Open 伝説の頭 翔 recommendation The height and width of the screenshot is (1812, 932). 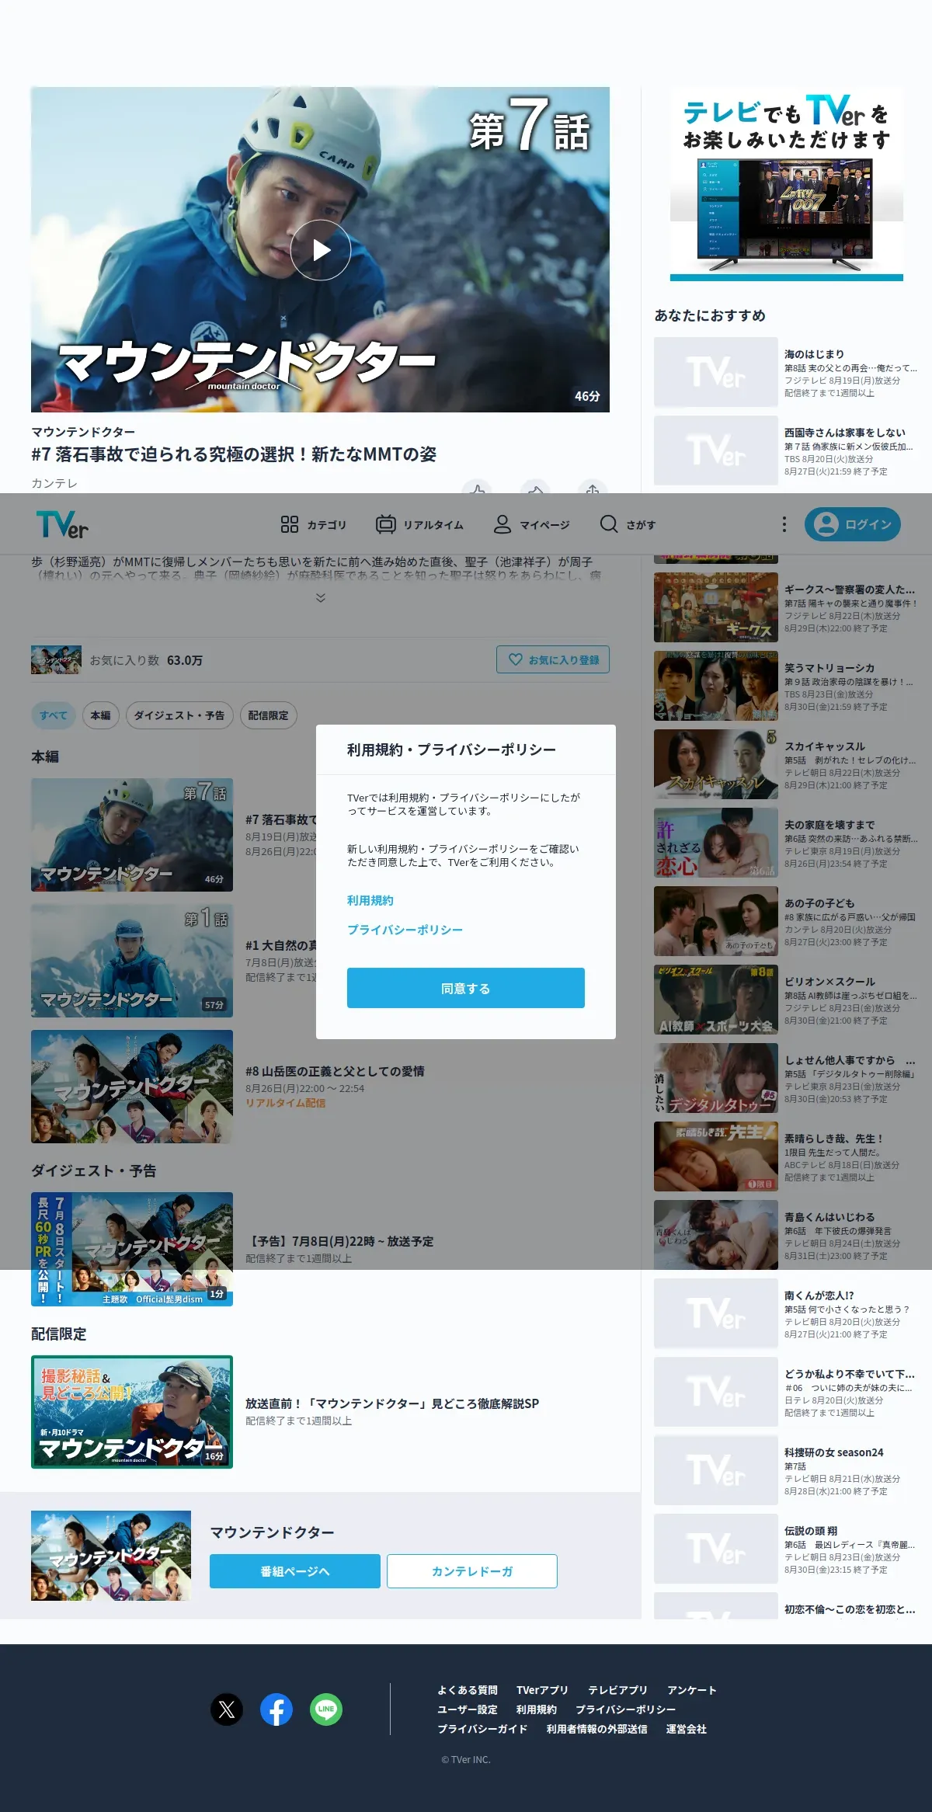tap(786, 1549)
